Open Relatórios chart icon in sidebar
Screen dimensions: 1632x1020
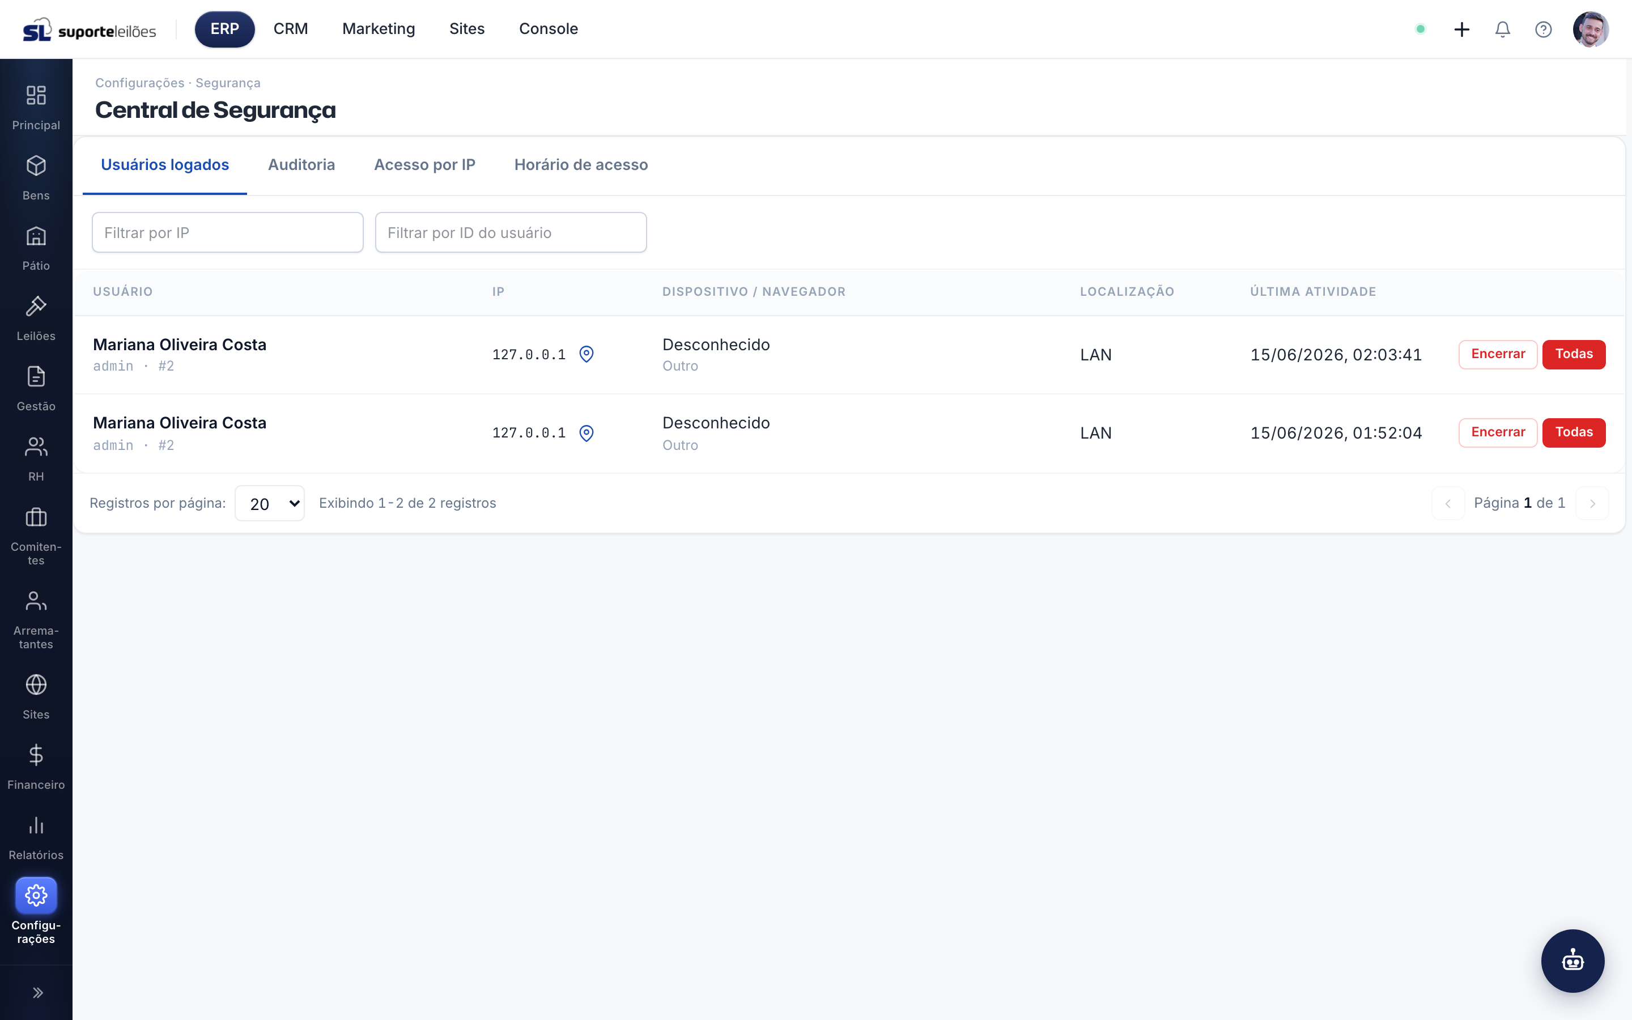pyautogui.click(x=36, y=825)
